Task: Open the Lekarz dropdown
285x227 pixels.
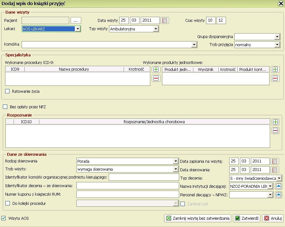Action: 78,29
